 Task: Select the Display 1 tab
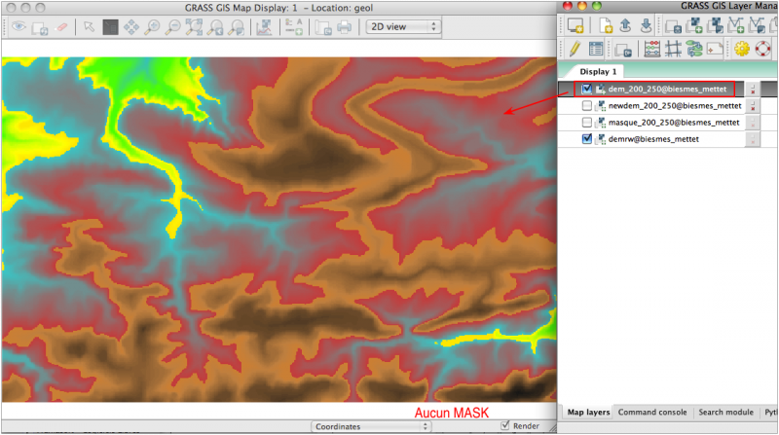coord(598,72)
